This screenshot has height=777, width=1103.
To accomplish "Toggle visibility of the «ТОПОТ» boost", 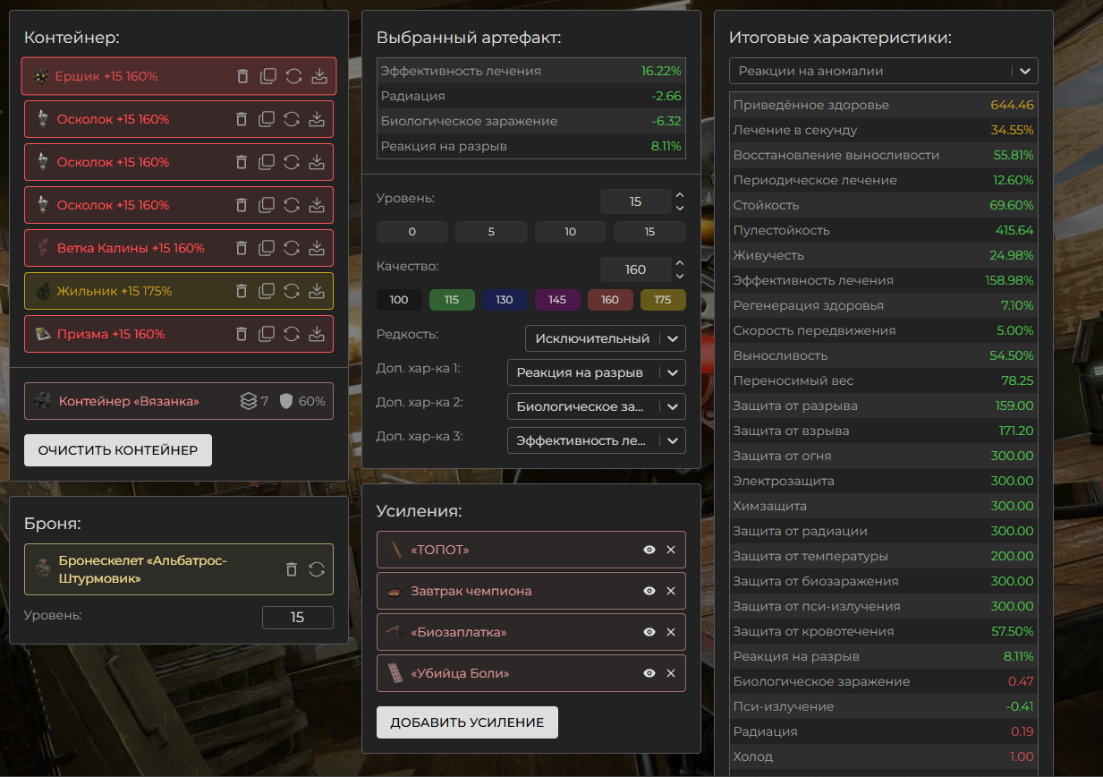I will tap(649, 550).
